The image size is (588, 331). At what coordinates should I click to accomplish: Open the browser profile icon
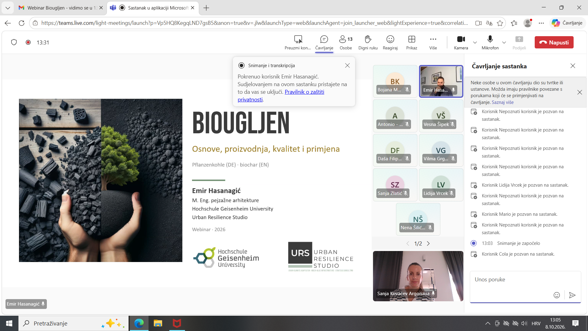coord(527,23)
